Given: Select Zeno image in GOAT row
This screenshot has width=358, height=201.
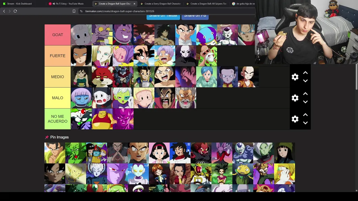Looking at the screenshot, I should point(206,35).
